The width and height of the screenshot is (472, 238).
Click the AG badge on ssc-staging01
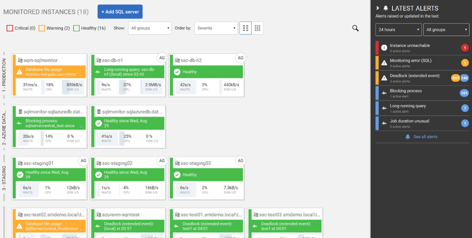(x=84, y=161)
